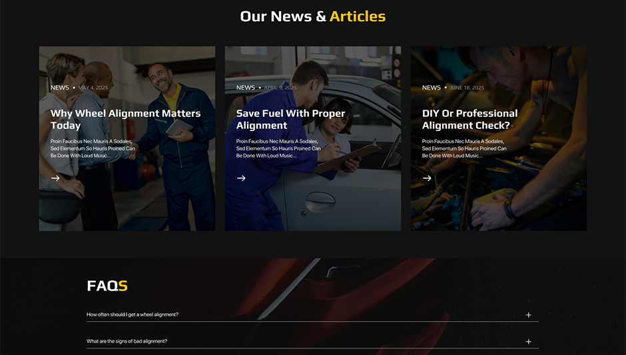Screen dimensions: 626x355
Task: Select NEWS tag on the June 18 article
Action: (x=431, y=88)
